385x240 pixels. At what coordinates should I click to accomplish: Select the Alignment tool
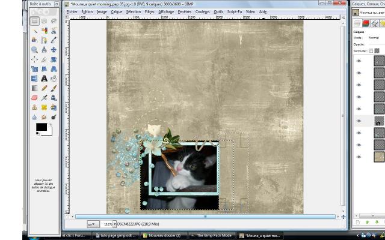click(x=35, y=59)
